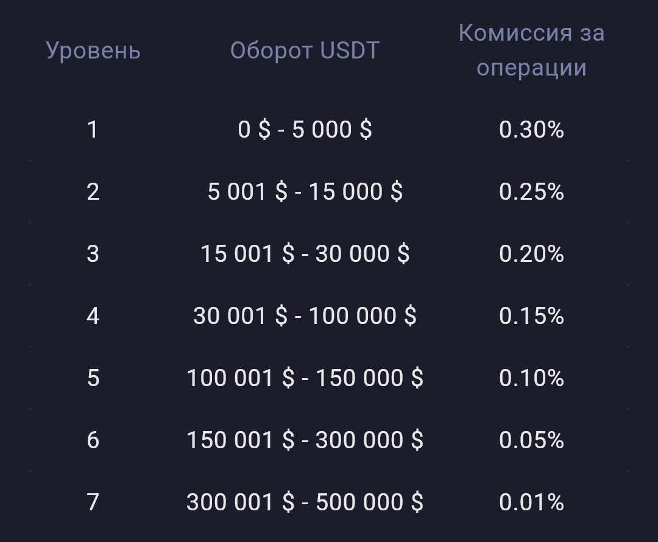
Task: Click the level 4 number cell
Action: (93, 316)
